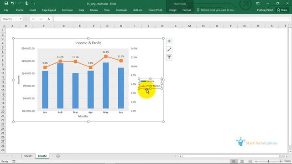Click the Touch/Mouse mode icon
292x164 pixels.
click(x=26, y=3)
